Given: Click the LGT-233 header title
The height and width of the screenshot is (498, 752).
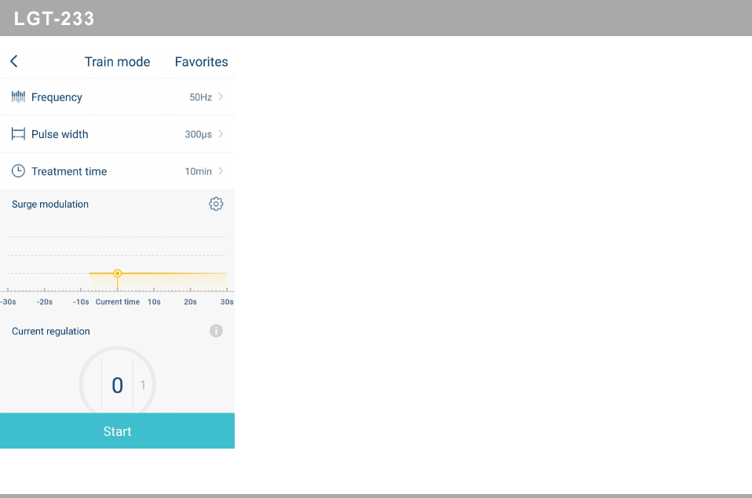Looking at the screenshot, I should [54, 19].
